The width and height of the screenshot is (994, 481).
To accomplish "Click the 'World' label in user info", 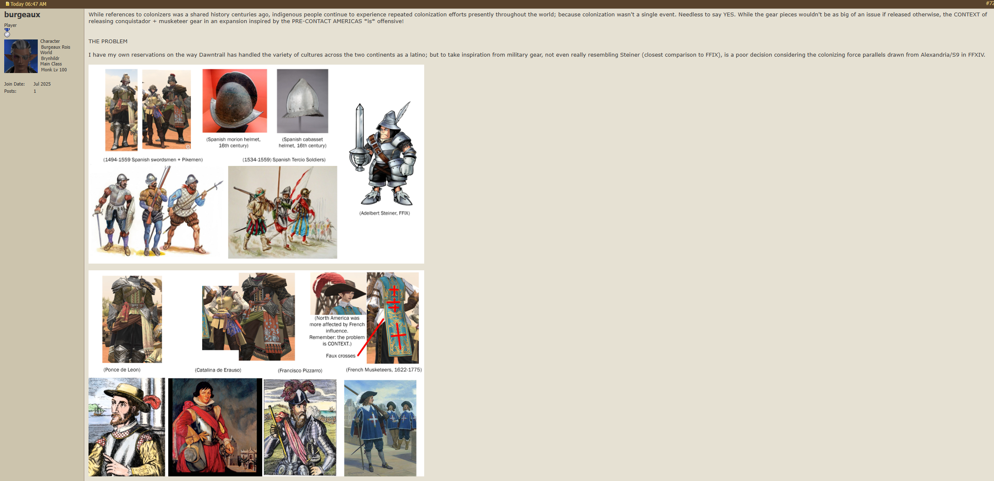I will pyautogui.click(x=46, y=52).
